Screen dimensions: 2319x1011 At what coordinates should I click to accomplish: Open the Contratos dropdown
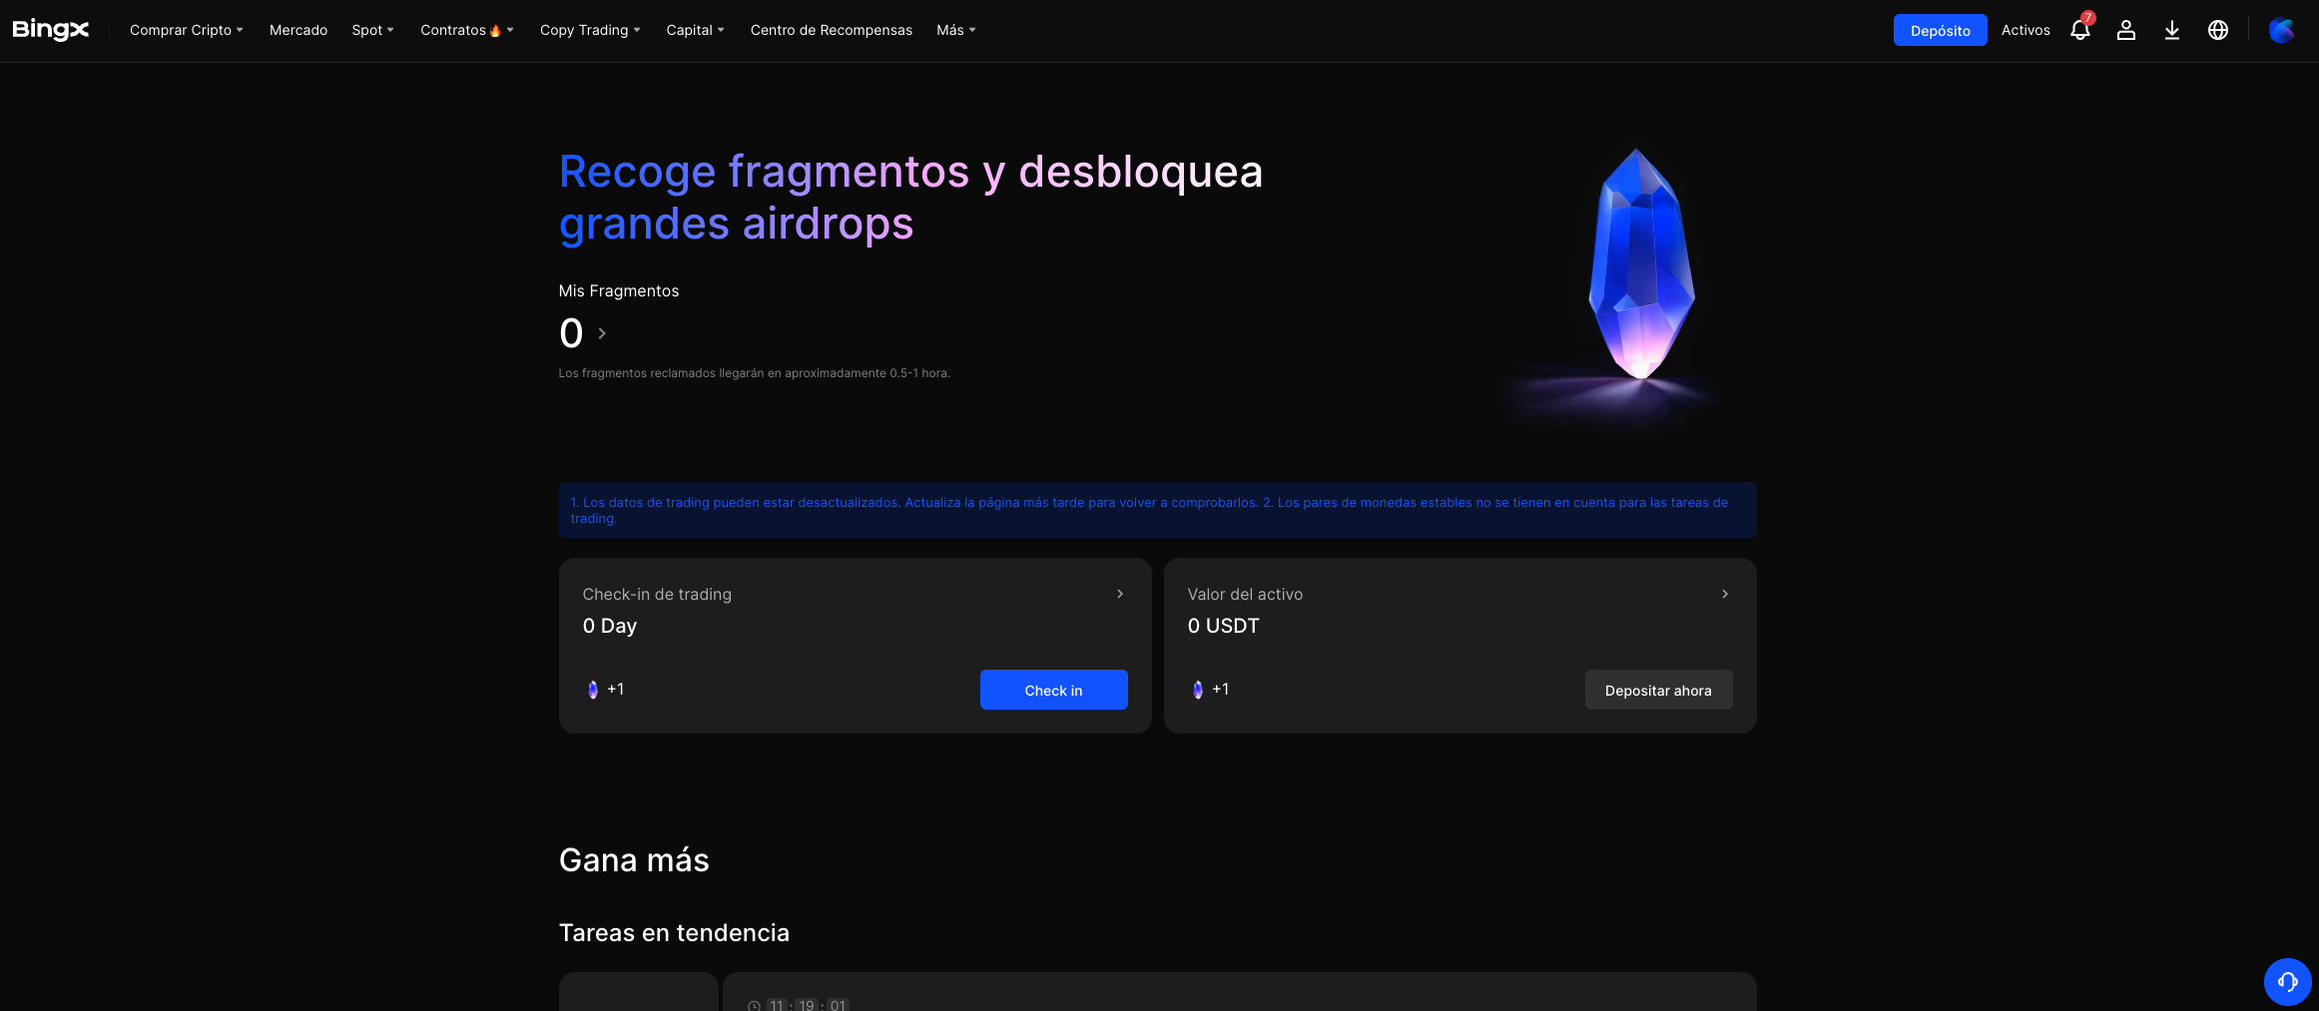tap(466, 30)
